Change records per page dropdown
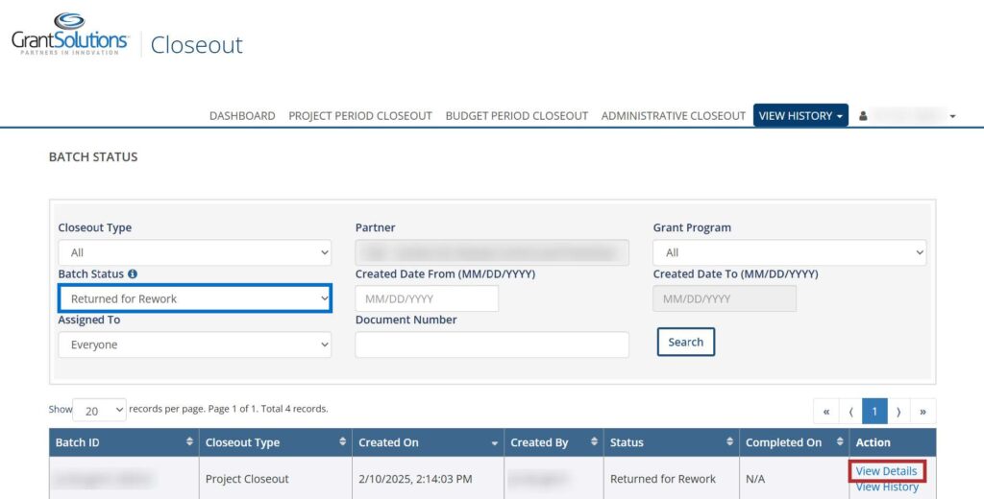The image size is (984, 499). 99,410
